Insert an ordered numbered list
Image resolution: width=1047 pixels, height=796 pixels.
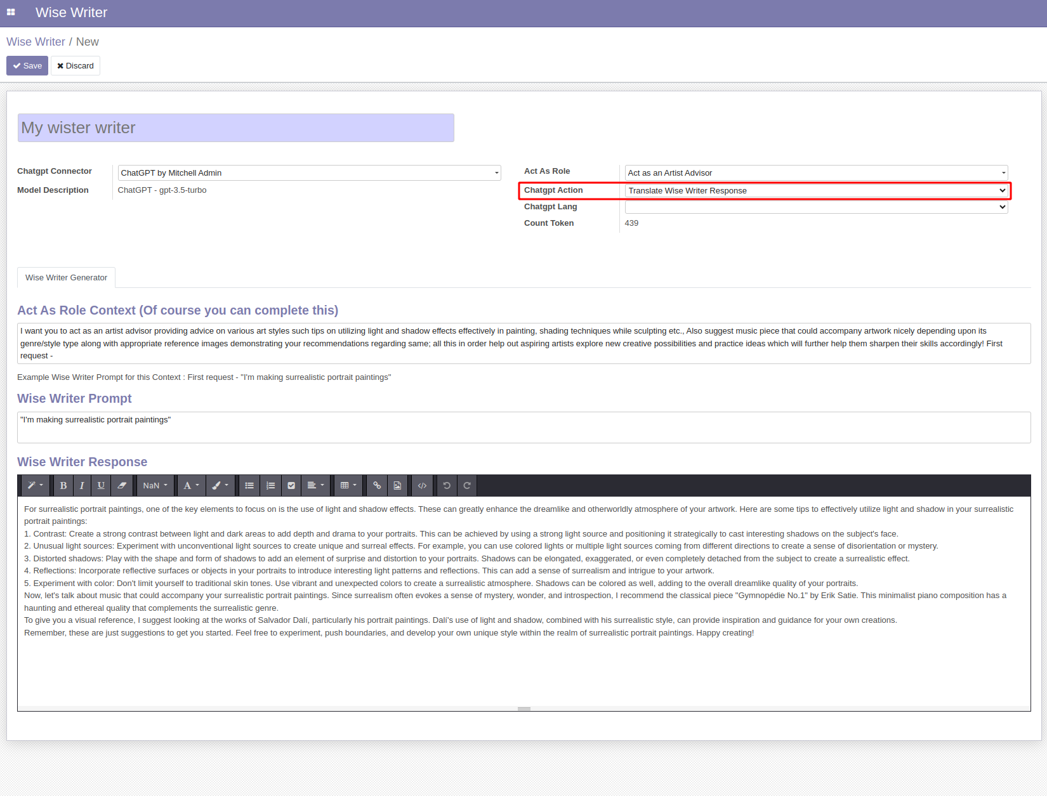pos(270,485)
